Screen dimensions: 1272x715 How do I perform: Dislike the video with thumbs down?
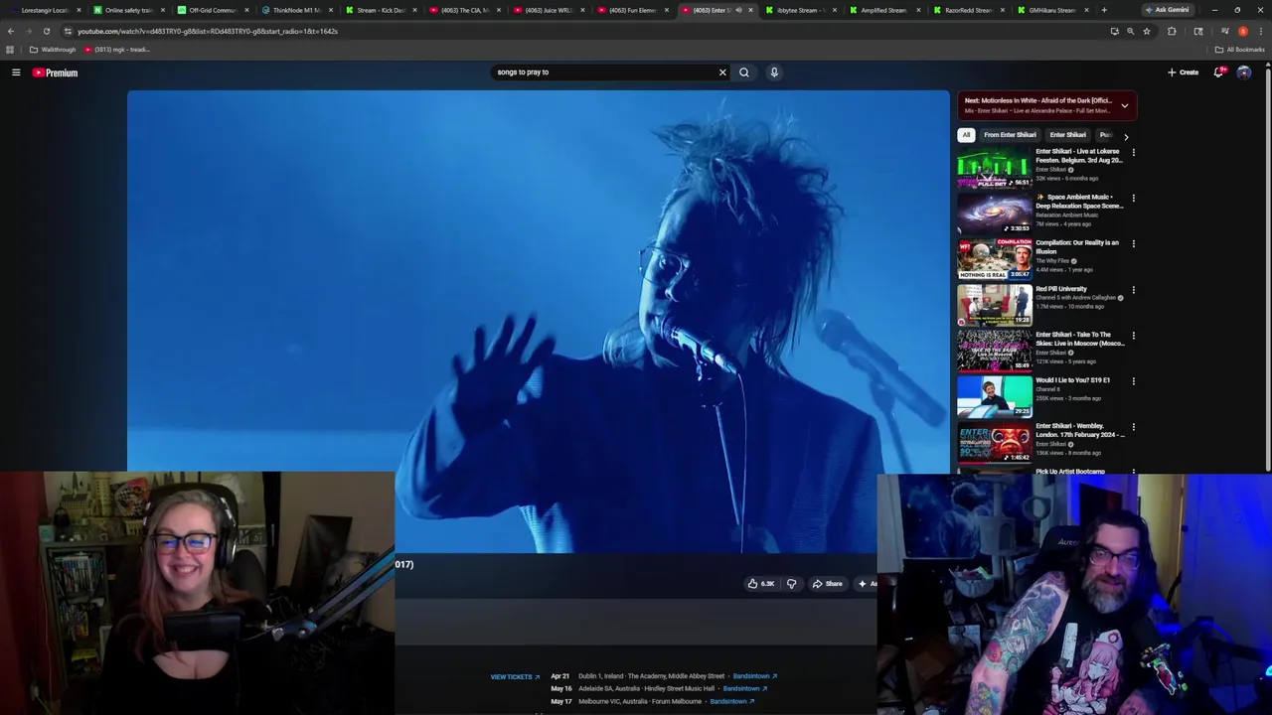point(792,584)
